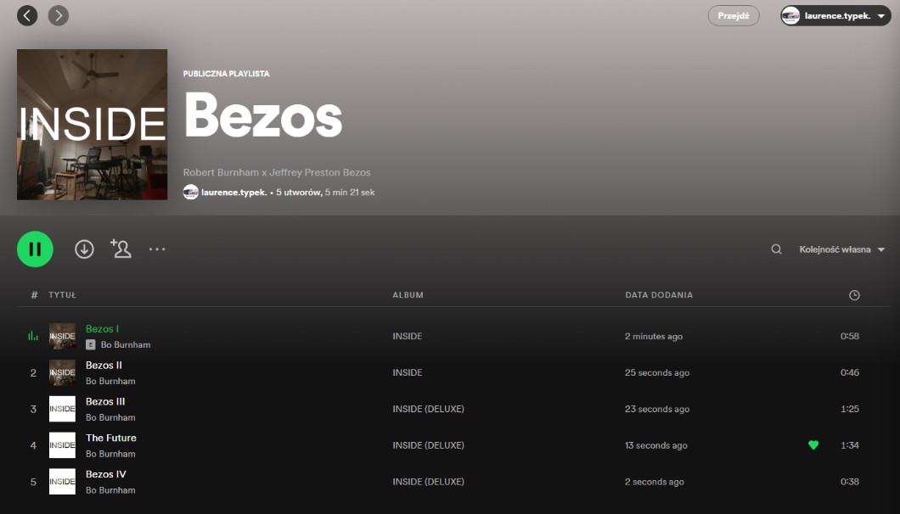Select the Bezos III track row
The image size is (900, 514).
tap(255, 409)
